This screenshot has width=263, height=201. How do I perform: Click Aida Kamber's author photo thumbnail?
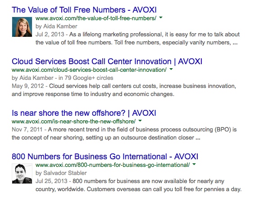pos(22,27)
